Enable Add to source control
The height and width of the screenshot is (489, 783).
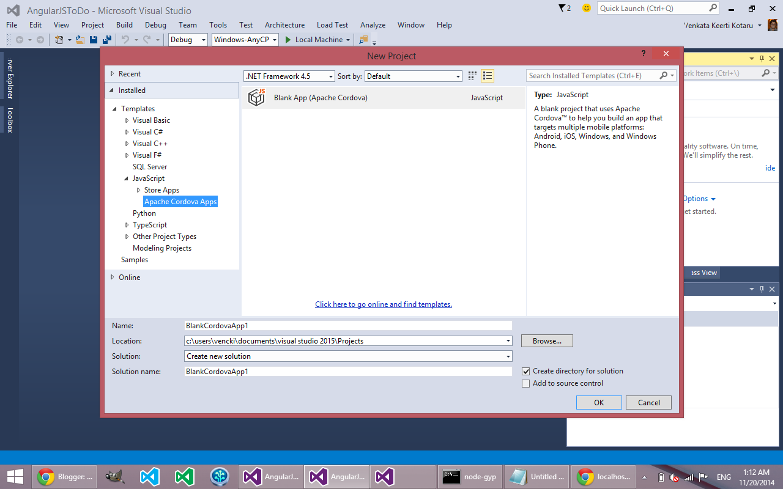525,383
